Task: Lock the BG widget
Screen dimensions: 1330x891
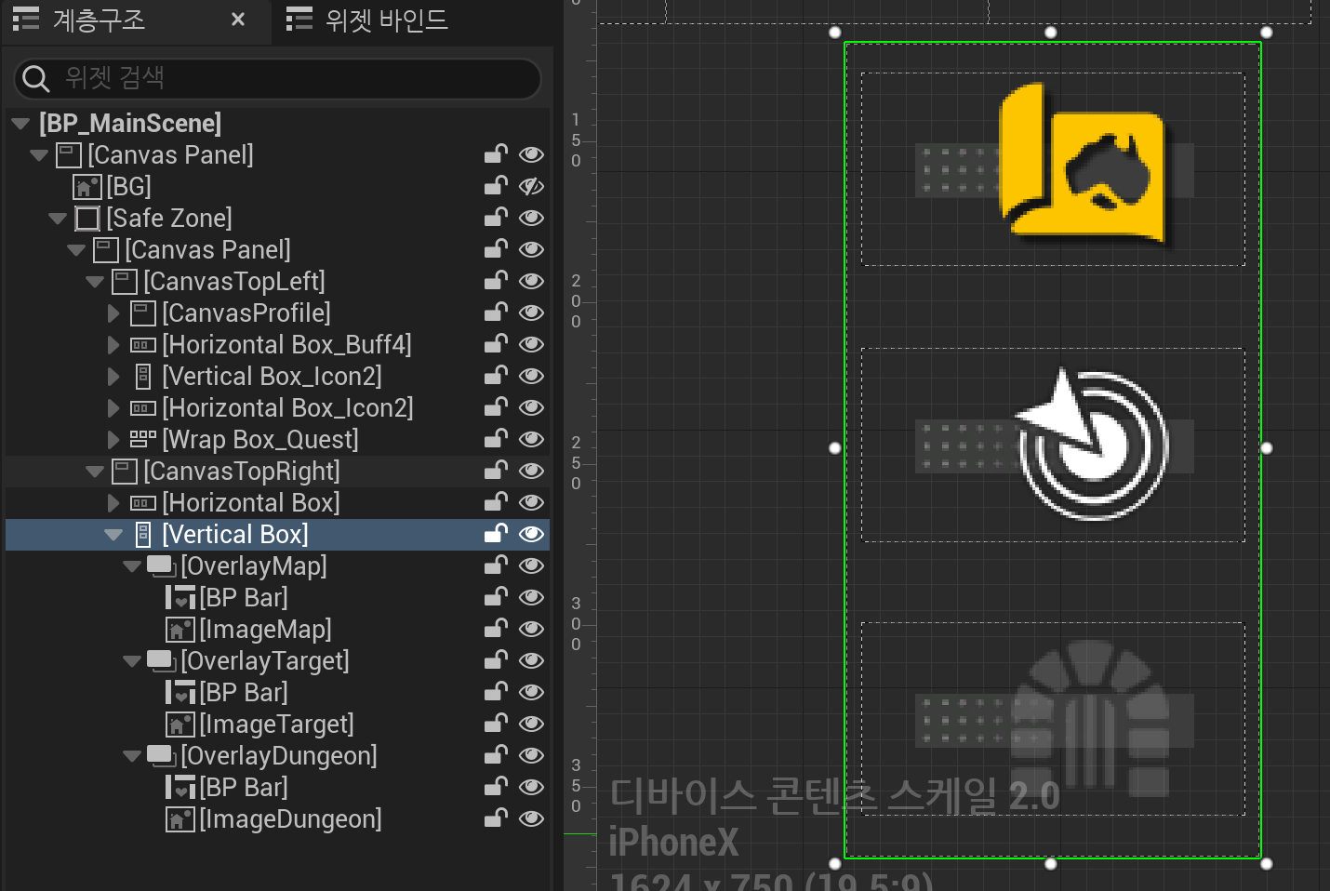Action: (496, 185)
